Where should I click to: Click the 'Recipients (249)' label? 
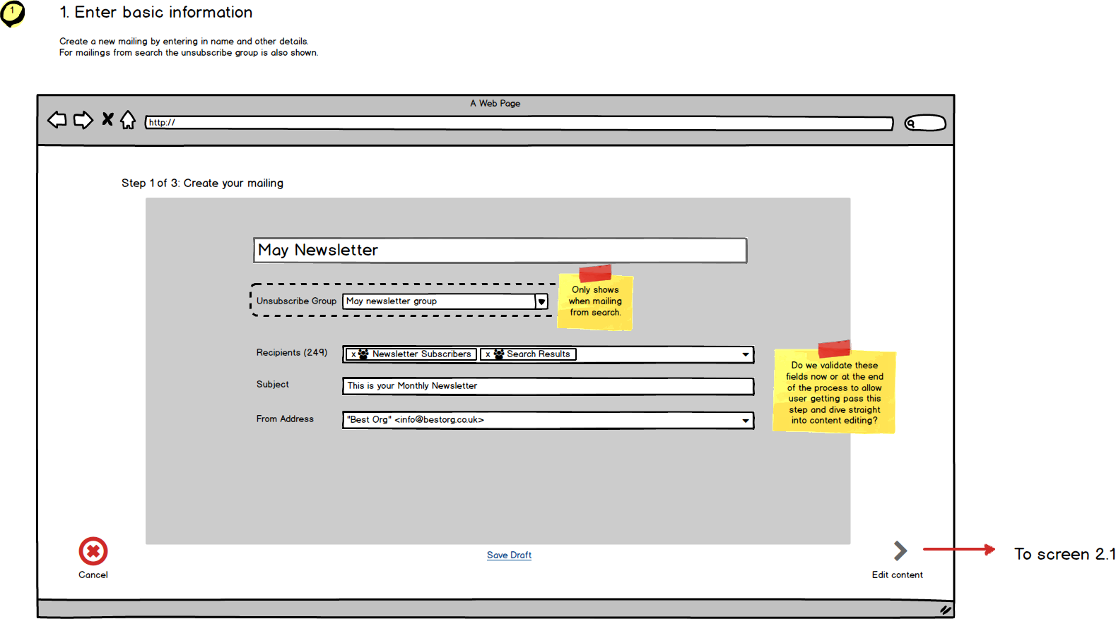click(x=292, y=353)
